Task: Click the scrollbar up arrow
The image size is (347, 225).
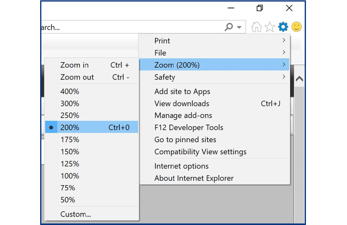Action: click(299, 79)
